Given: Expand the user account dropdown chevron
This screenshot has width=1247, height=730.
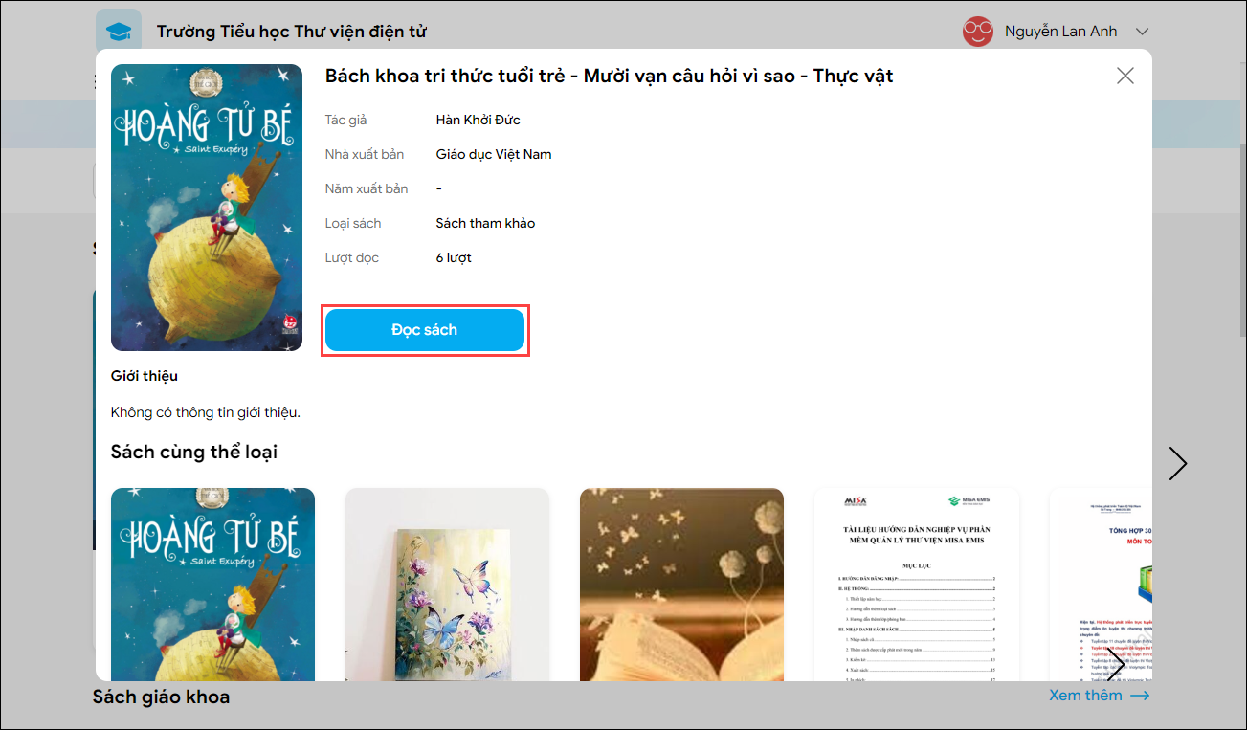Looking at the screenshot, I should tap(1141, 32).
